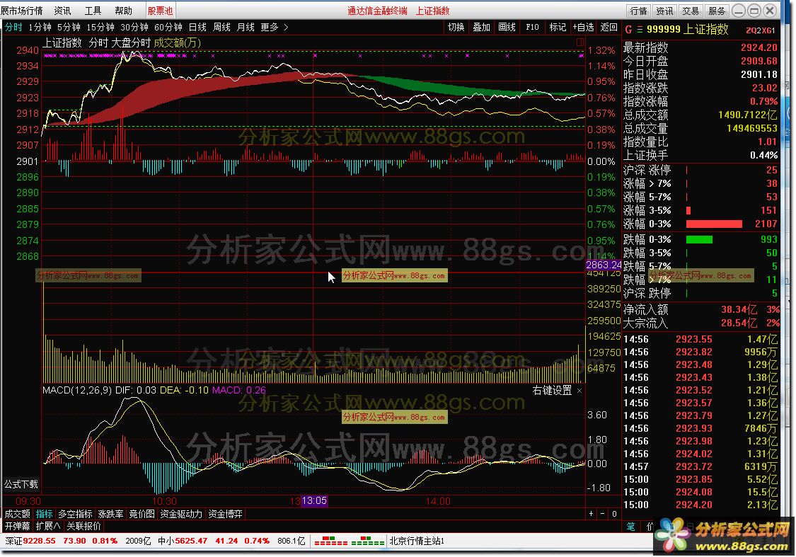
Task: Switch to the 日线 daily chart
Action: coord(197,28)
